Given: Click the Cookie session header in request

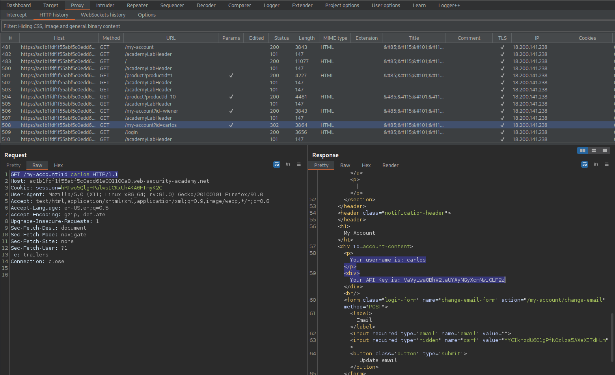Looking at the screenshot, I should point(86,187).
